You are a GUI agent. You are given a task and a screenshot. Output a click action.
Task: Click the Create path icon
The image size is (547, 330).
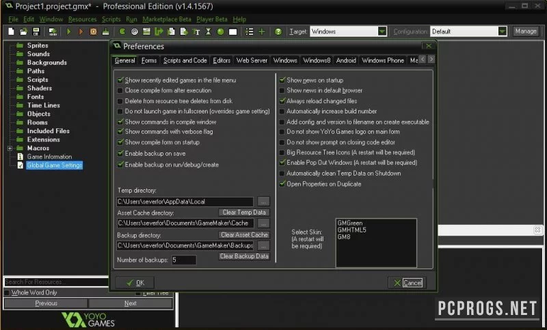(159, 31)
